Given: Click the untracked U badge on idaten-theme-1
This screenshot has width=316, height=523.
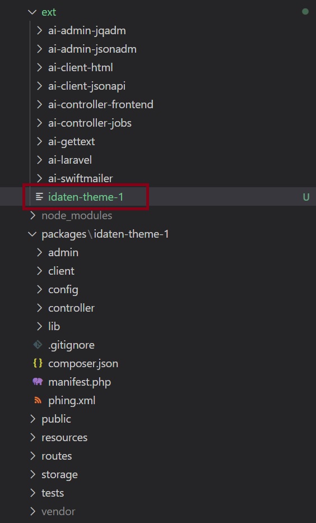Looking at the screenshot, I should tap(306, 197).
